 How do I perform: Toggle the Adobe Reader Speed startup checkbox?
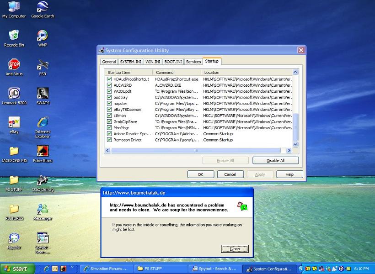[109, 134]
